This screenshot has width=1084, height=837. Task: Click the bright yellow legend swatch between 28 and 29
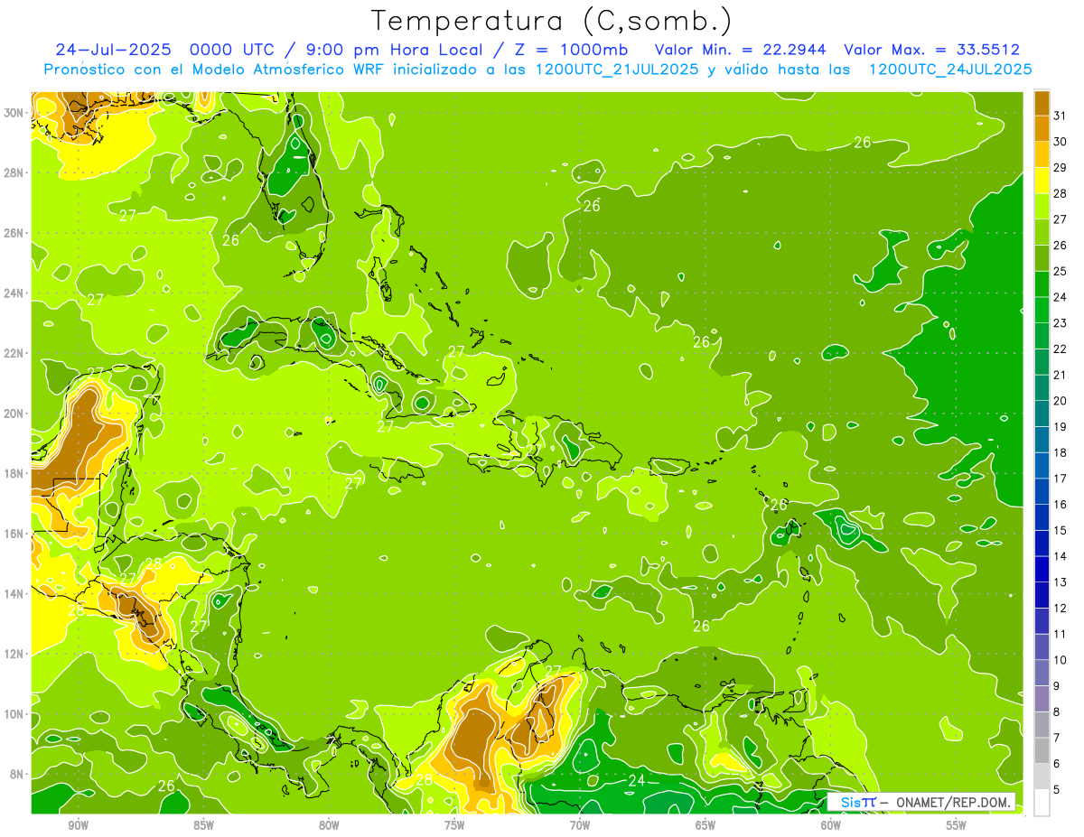click(1042, 181)
